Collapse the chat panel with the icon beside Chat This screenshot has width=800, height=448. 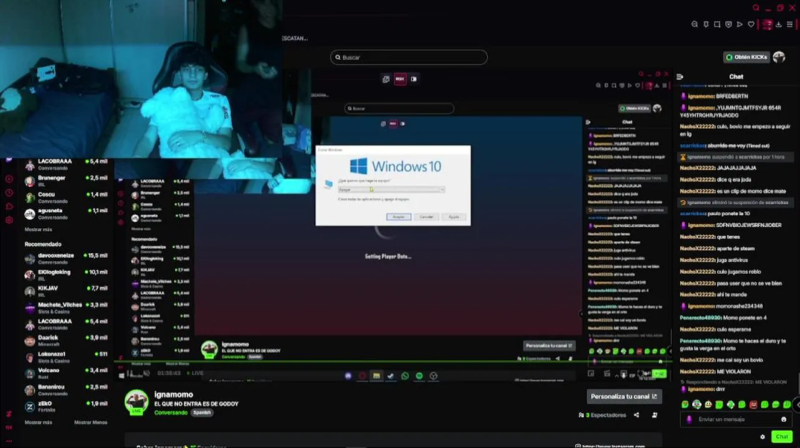[680, 77]
